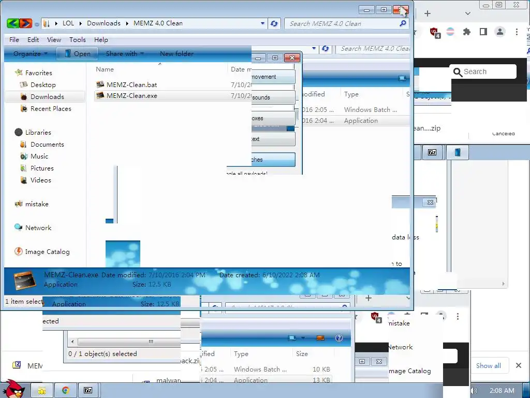Image resolution: width=530 pixels, height=398 pixels.
Task: Click the search magnifier in Explorer
Action: tap(403, 23)
